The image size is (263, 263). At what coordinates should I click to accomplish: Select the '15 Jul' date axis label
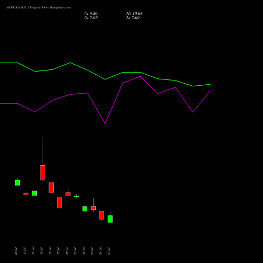click(x=42, y=251)
